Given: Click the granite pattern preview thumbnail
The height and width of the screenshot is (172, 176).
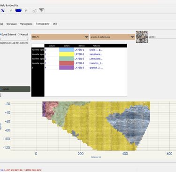Looking at the screenshot, I should [x=142, y=37].
